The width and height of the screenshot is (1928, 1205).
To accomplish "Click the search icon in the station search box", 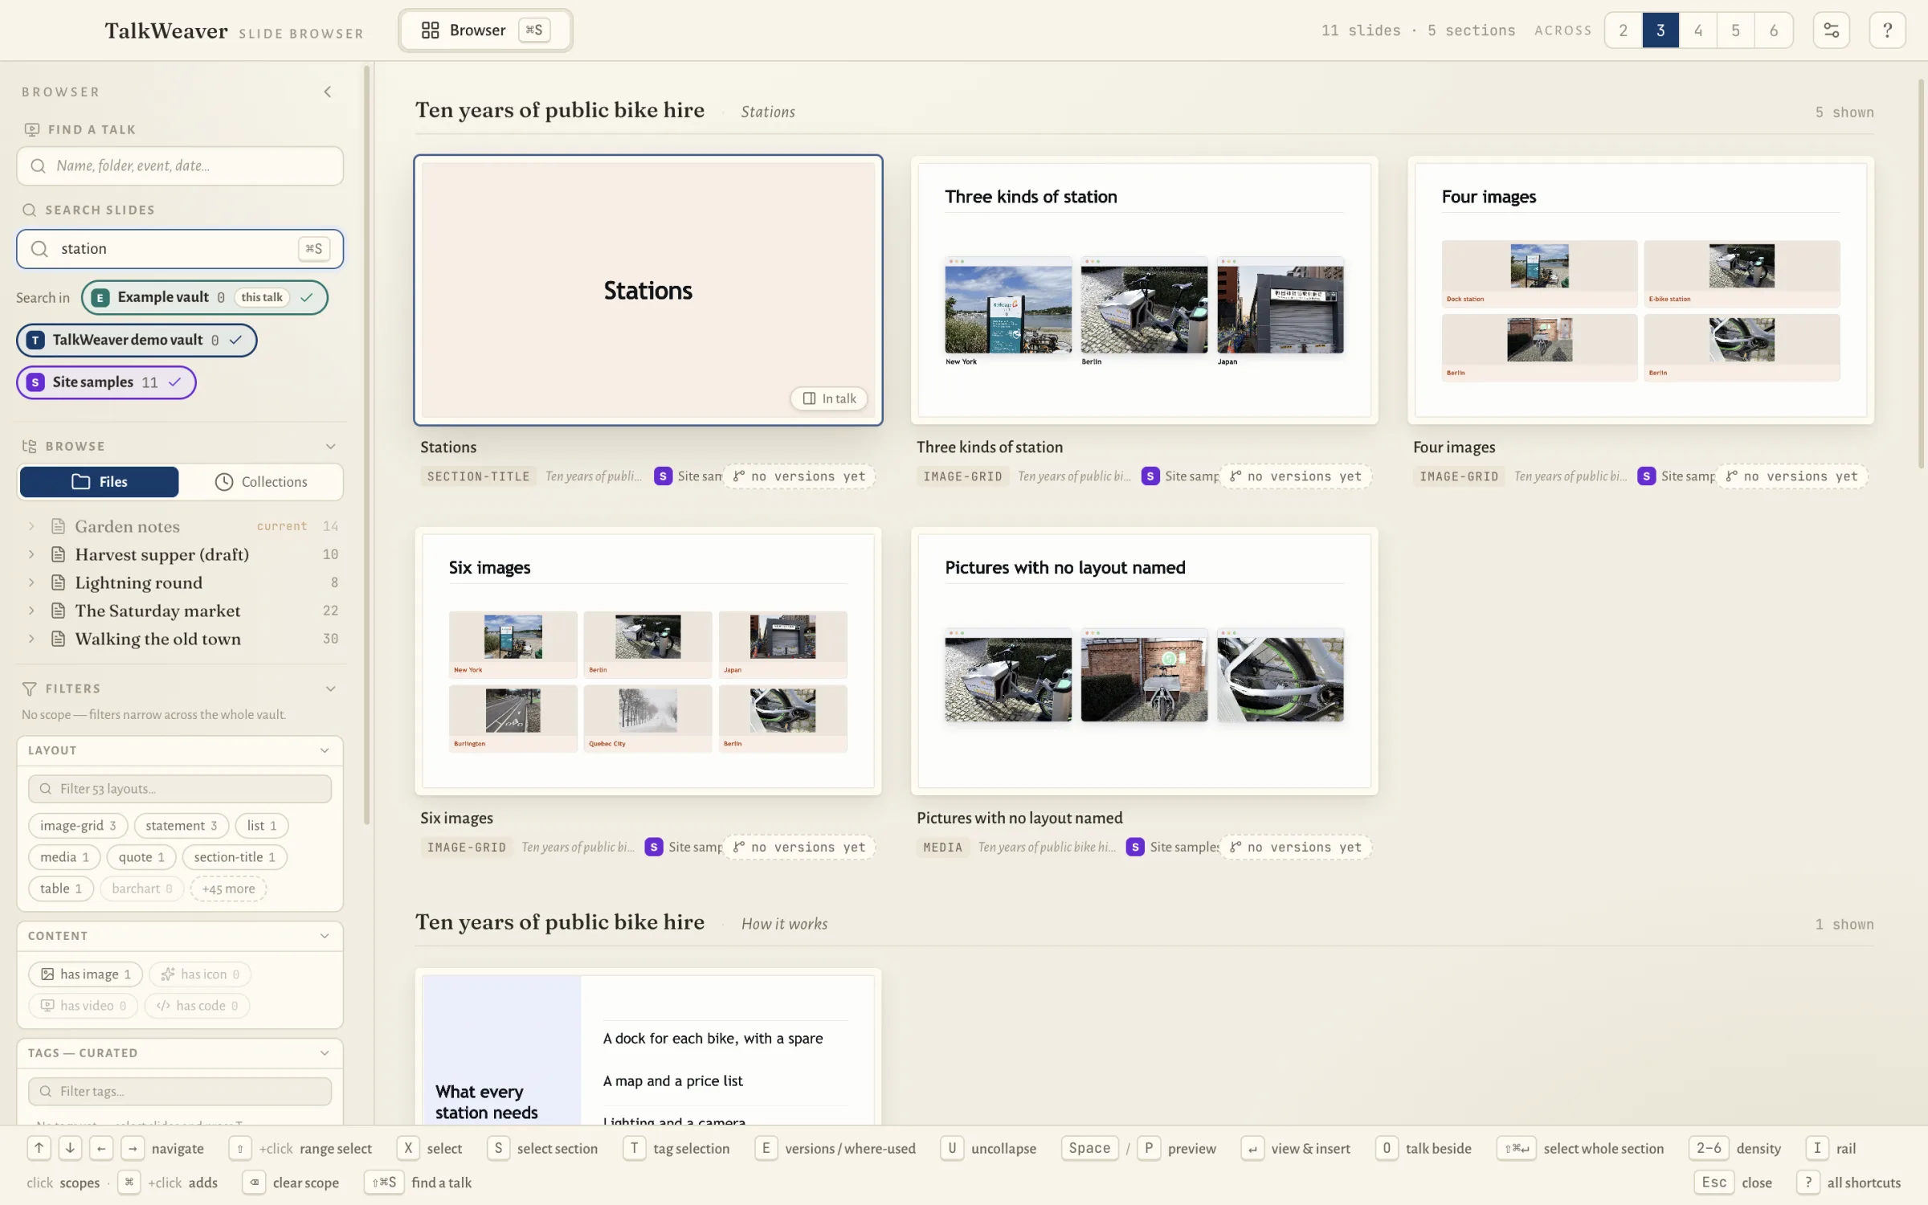I will click(39, 249).
